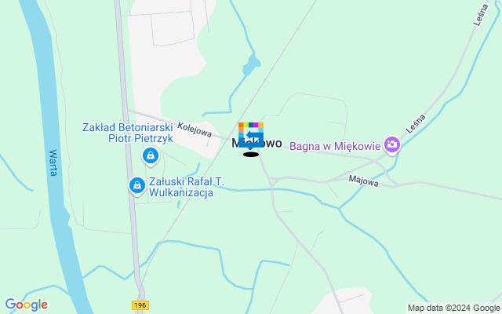The width and height of the screenshot is (502, 314).
Task: Click the Kolejowa street label
Action: [x=195, y=130]
